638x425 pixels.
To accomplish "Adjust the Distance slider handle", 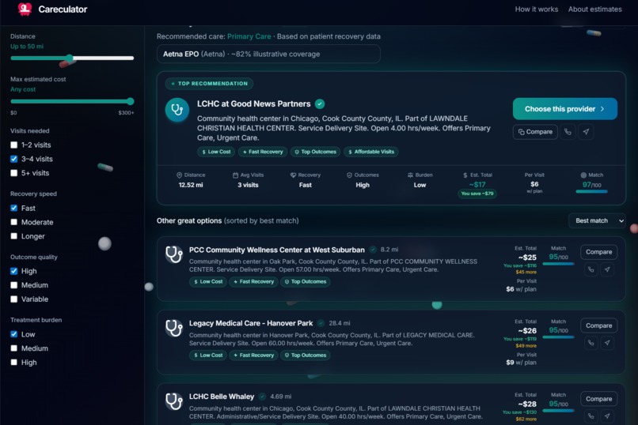I will coord(70,58).
